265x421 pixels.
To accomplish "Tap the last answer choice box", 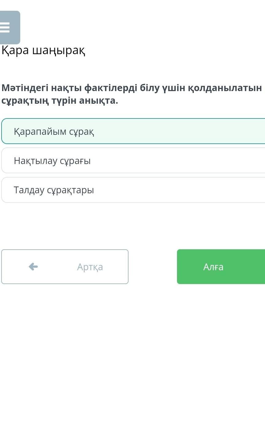I will (x=133, y=190).
